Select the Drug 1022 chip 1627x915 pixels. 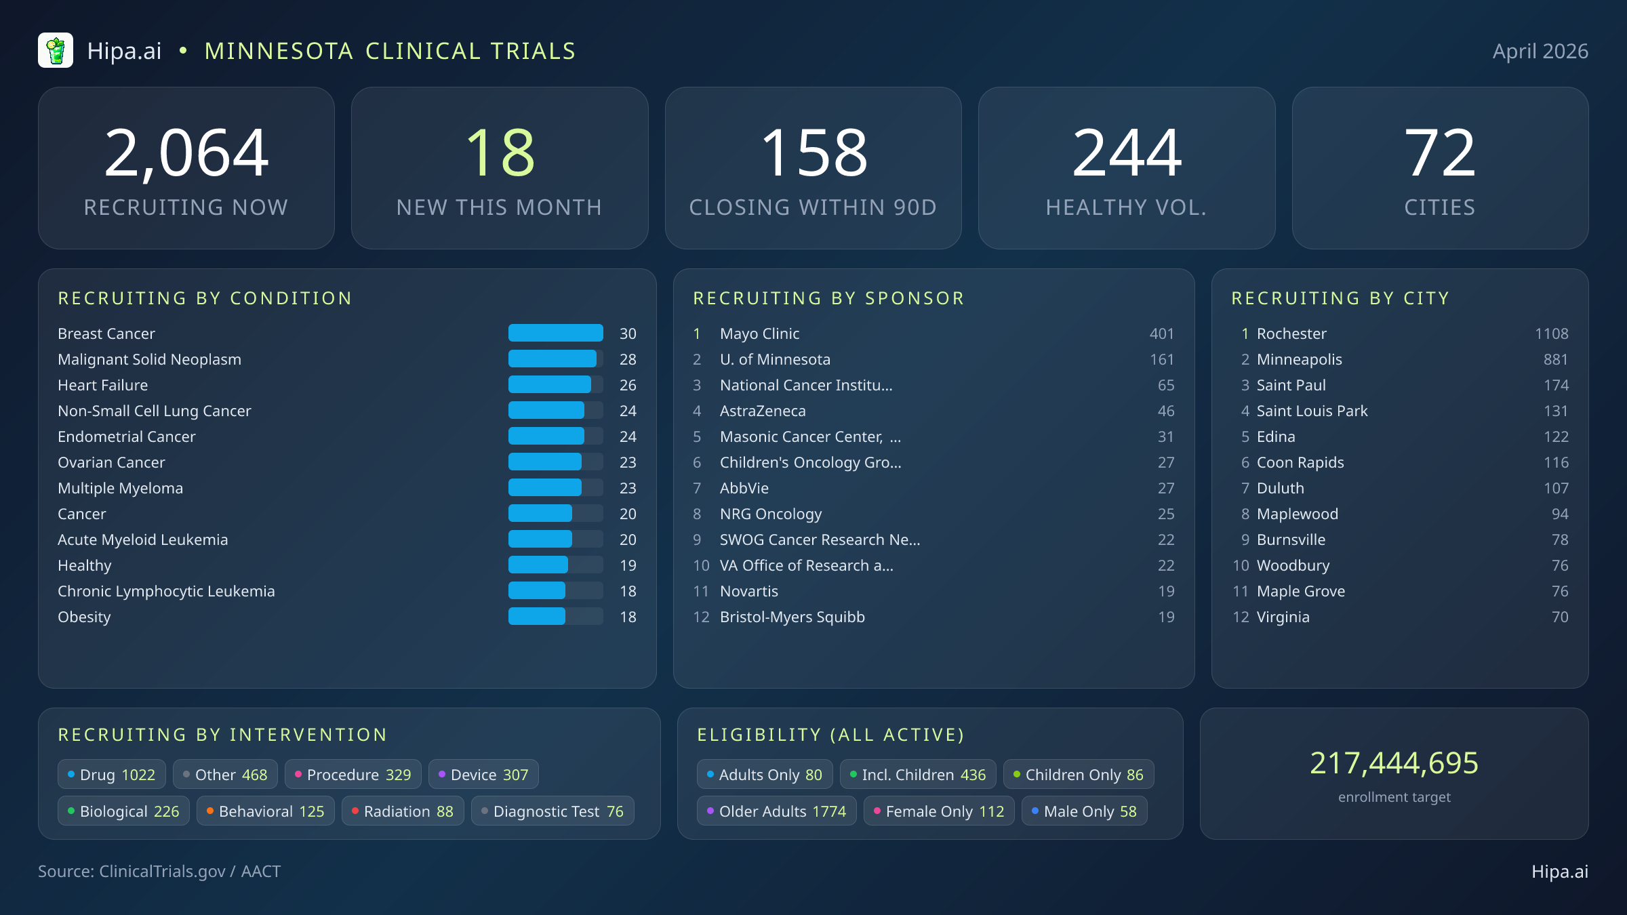point(112,775)
